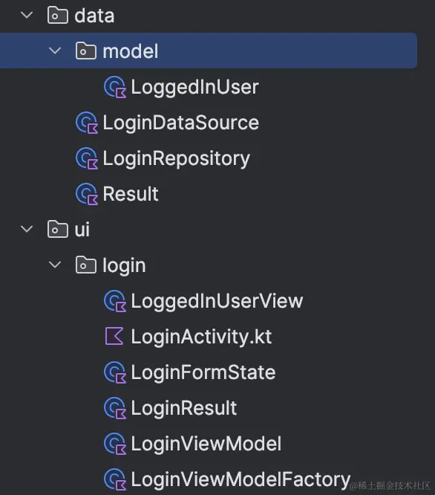Collapse the login folder chevron
The image size is (435, 495).
pos(55,265)
